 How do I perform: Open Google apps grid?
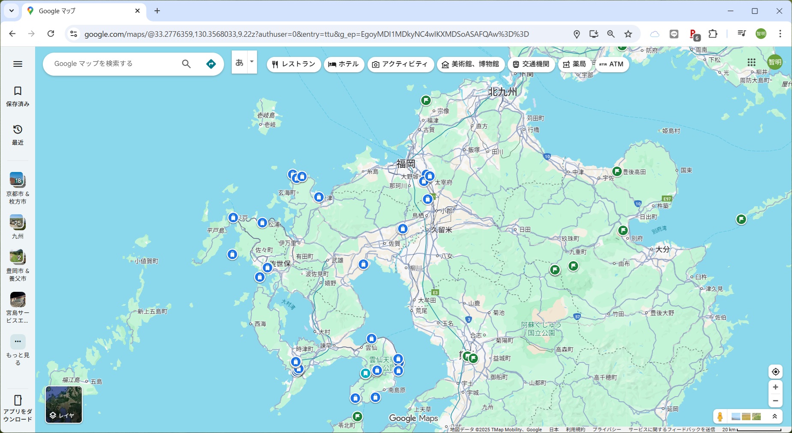(751, 62)
